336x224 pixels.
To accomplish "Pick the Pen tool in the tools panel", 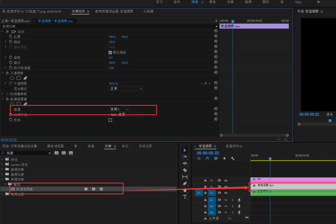I will (185, 184).
